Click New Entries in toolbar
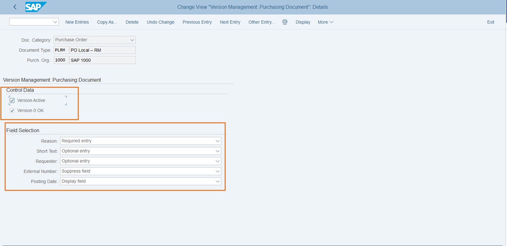Image resolution: width=507 pixels, height=246 pixels. [77, 22]
